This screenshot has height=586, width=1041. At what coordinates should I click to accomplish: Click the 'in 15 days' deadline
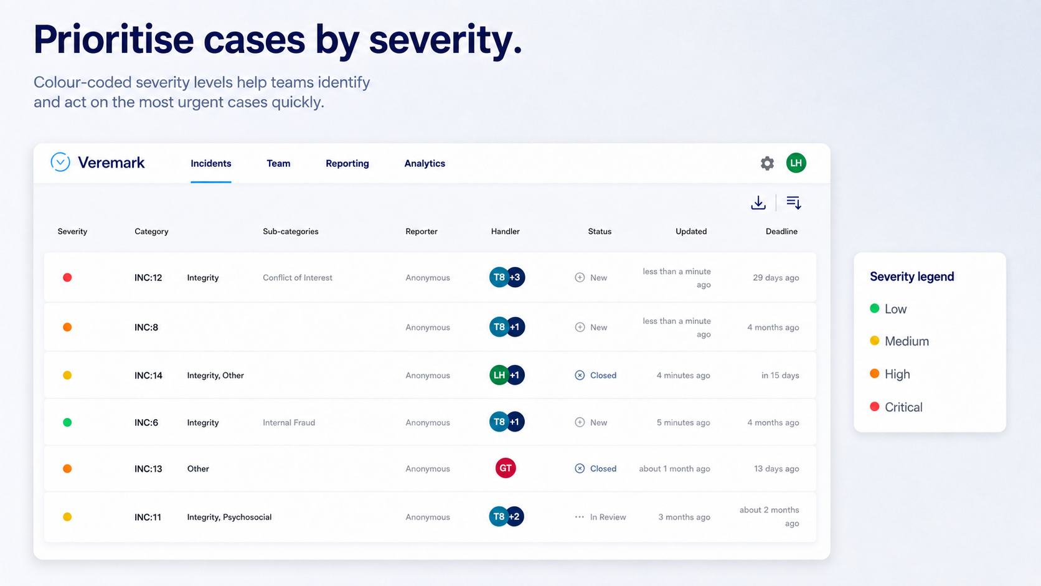point(780,375)
